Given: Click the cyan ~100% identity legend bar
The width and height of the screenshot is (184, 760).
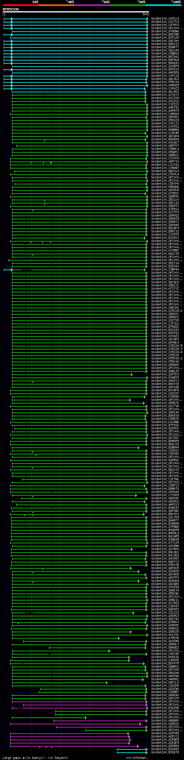Looking at the screenshot, I should (x=163, y=5).
